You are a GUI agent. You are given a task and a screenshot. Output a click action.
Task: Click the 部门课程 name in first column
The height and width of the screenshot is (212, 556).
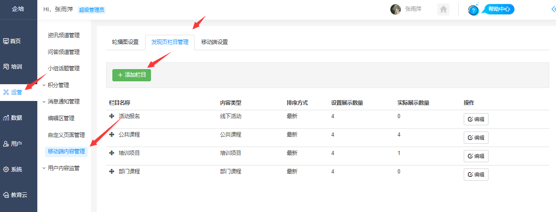[129, 171]
